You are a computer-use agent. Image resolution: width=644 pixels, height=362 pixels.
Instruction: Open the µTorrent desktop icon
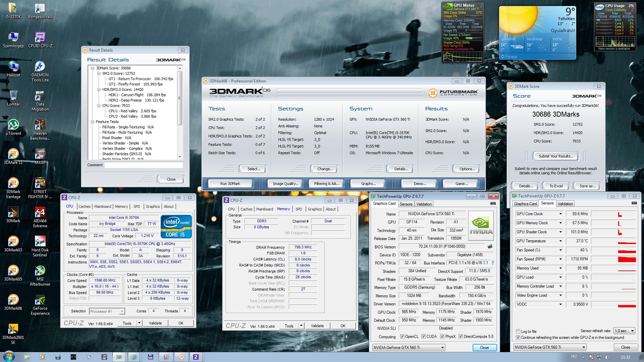(x=13, y=128)
